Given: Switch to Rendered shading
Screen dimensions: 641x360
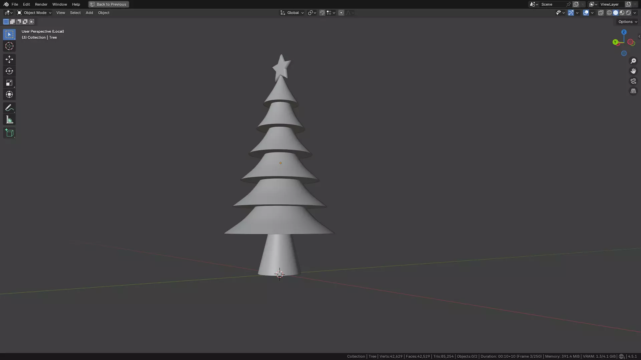Looking at the screenshot, I should pos(628,13).
